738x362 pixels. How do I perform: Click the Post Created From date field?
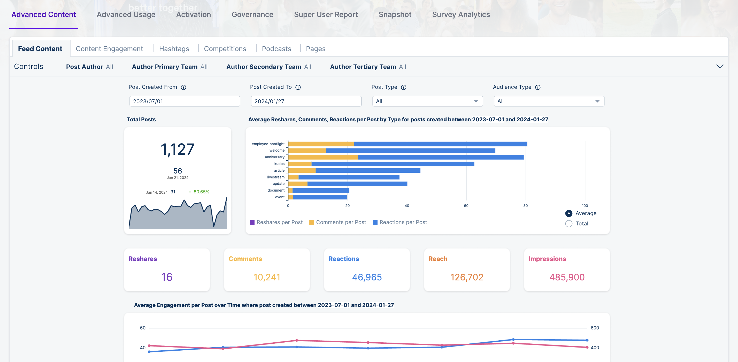185,101
